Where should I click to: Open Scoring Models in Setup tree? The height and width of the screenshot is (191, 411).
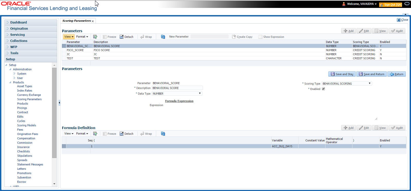pos(26,125)
